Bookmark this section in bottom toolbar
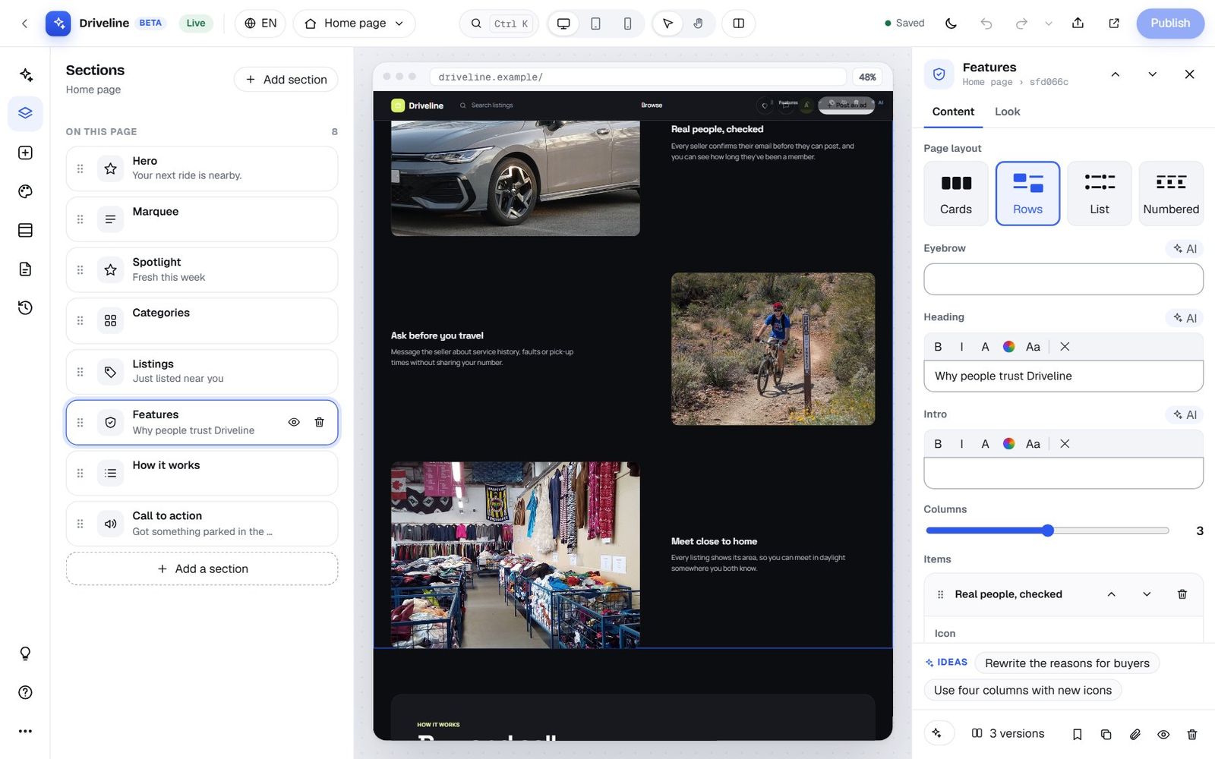The image size is (1215, 759). [1077, 734]
